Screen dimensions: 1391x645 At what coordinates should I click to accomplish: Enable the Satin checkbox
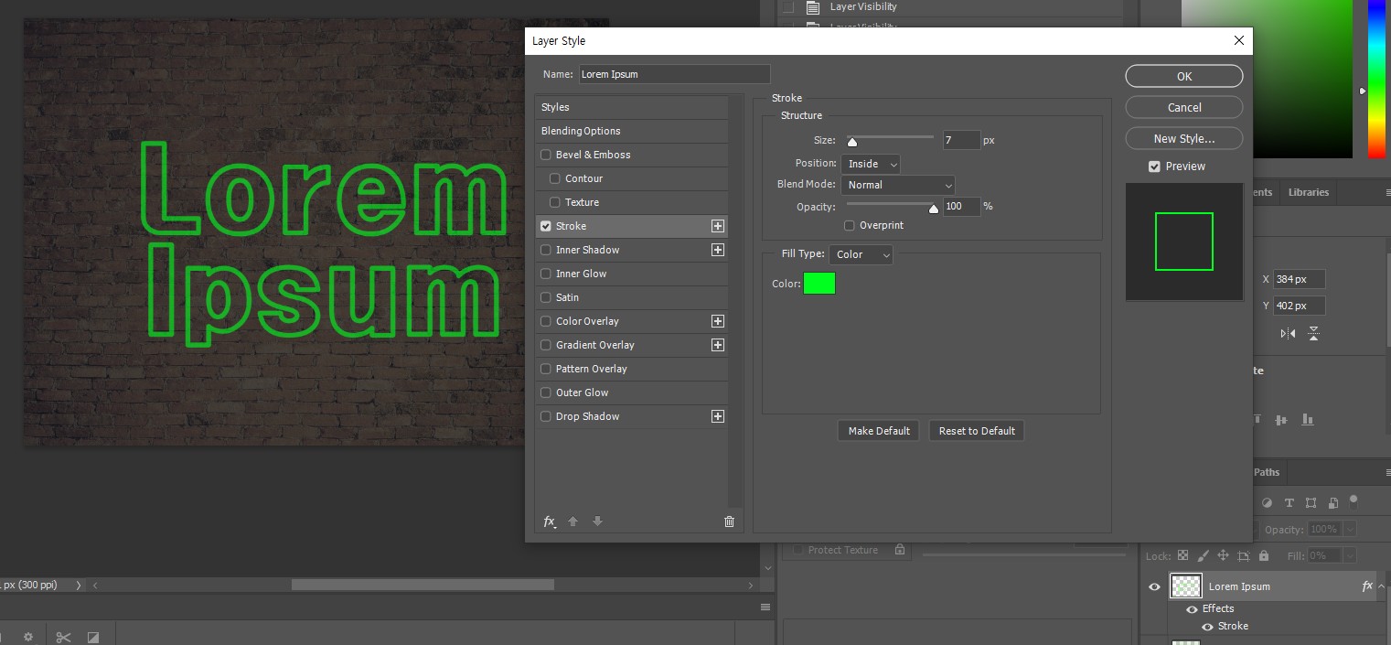pyautogui.click(x=546, y=297)
